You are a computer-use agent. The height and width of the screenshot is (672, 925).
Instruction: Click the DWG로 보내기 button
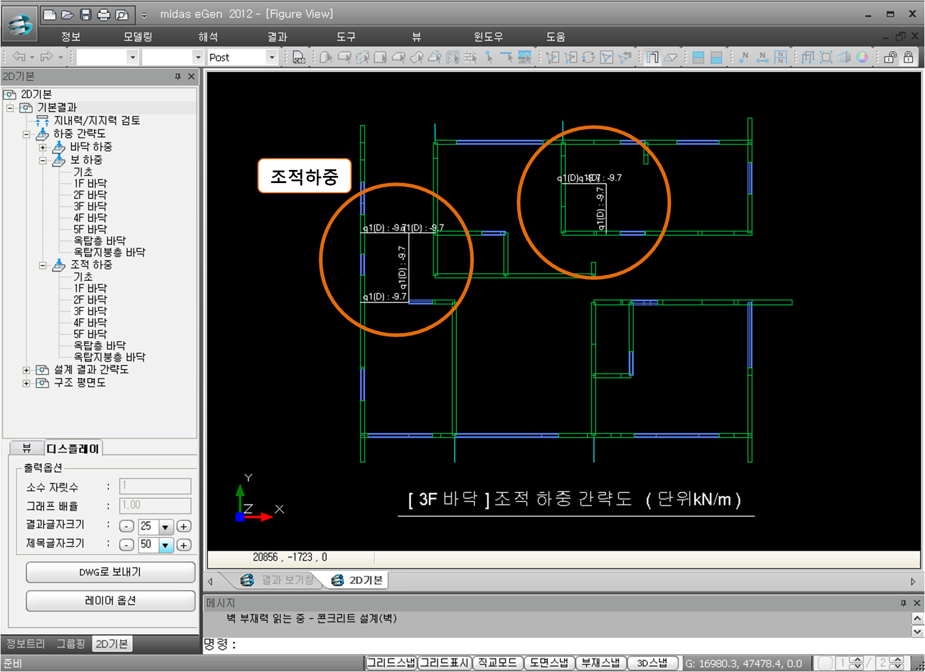pyautogui.click(x=110, y=572)
